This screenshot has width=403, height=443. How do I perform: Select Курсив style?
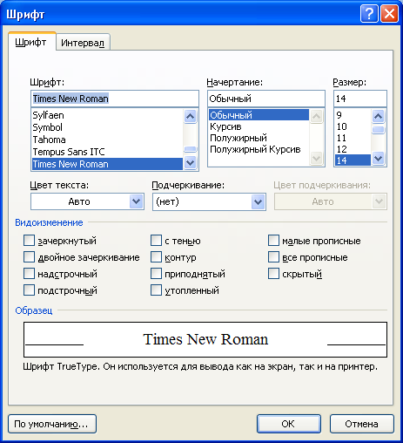[x=259, y=126]
